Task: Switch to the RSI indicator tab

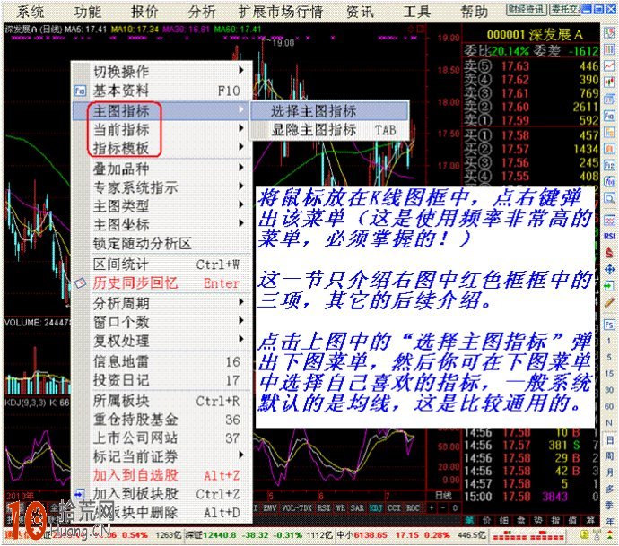Action: [x=324, y=507]
